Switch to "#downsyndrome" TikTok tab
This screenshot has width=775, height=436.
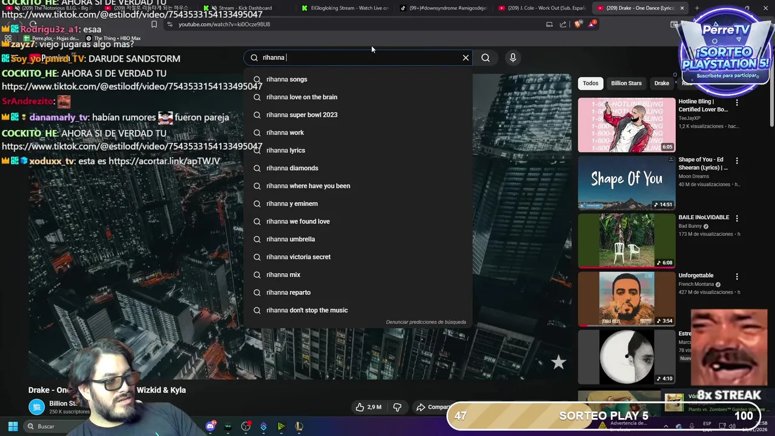444,8
